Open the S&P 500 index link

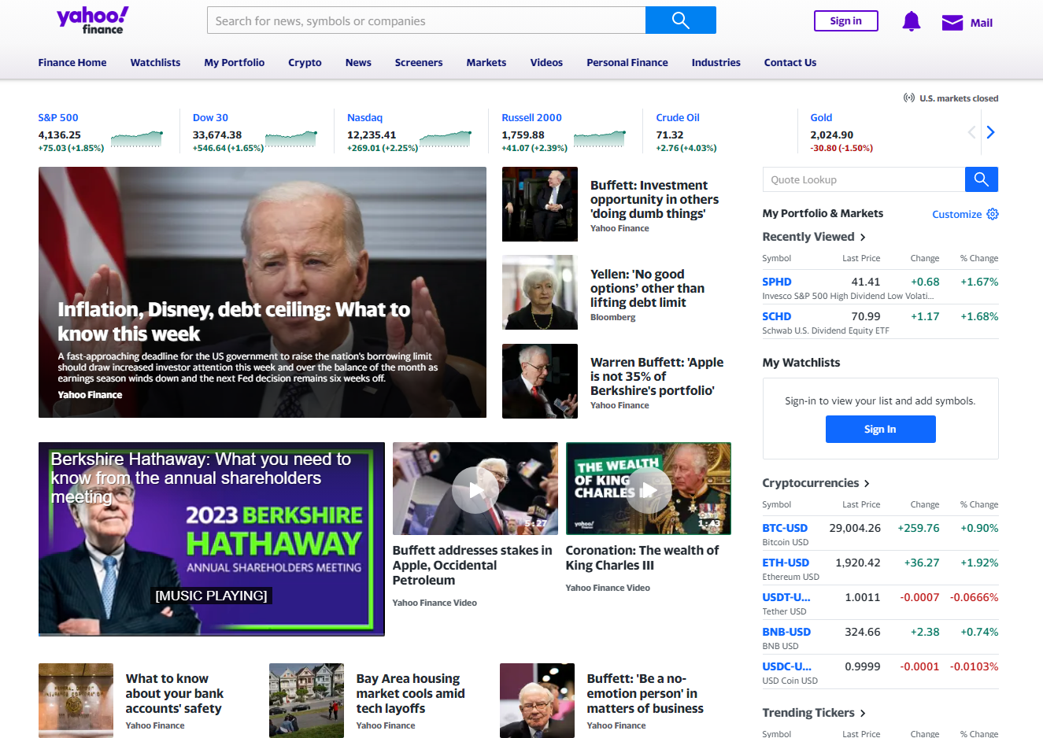click(x=58, y=118)
